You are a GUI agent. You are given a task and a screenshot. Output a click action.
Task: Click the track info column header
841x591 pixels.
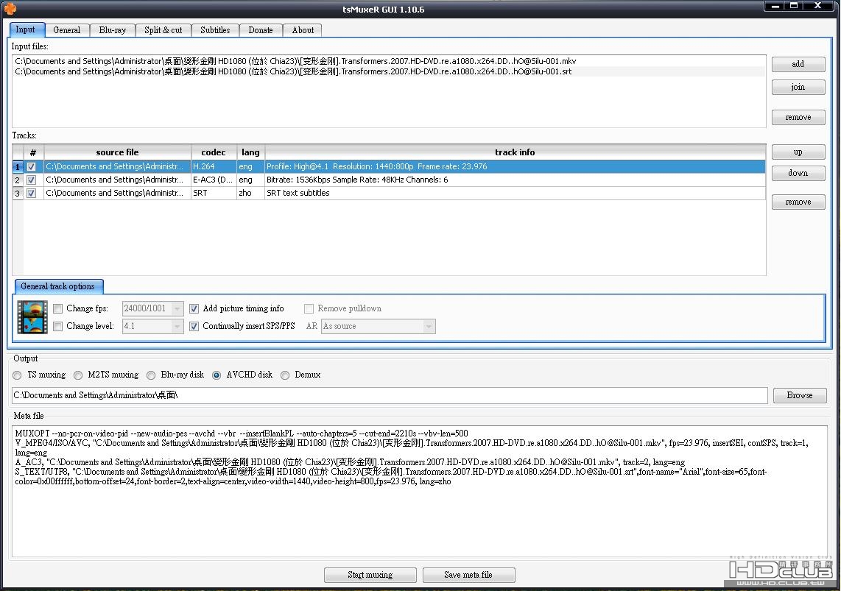click(515, 152)
